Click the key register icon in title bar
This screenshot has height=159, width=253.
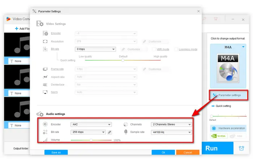tap(204, 19)
